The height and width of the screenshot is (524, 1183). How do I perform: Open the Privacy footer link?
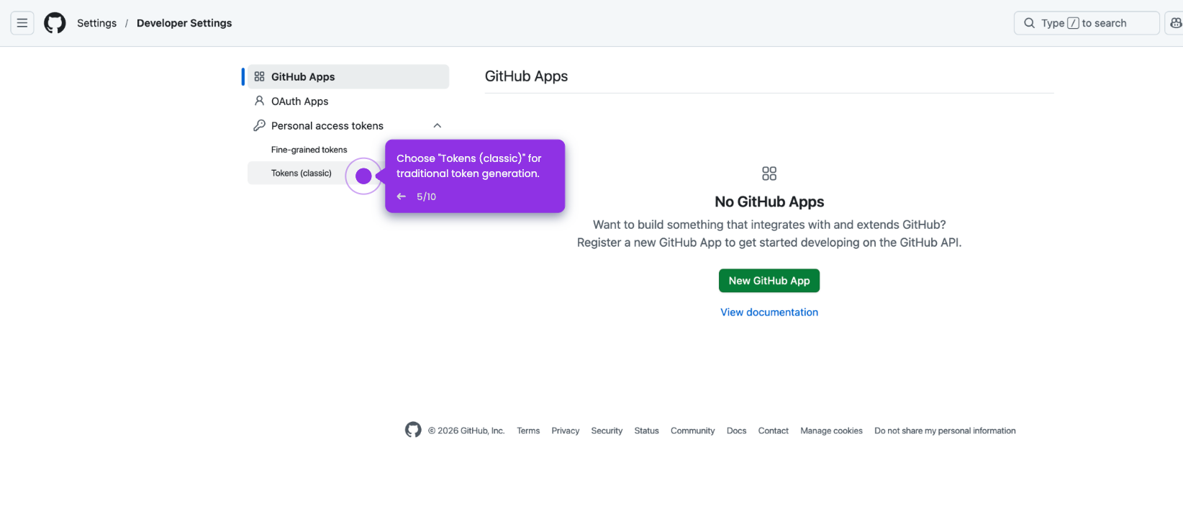566,430
